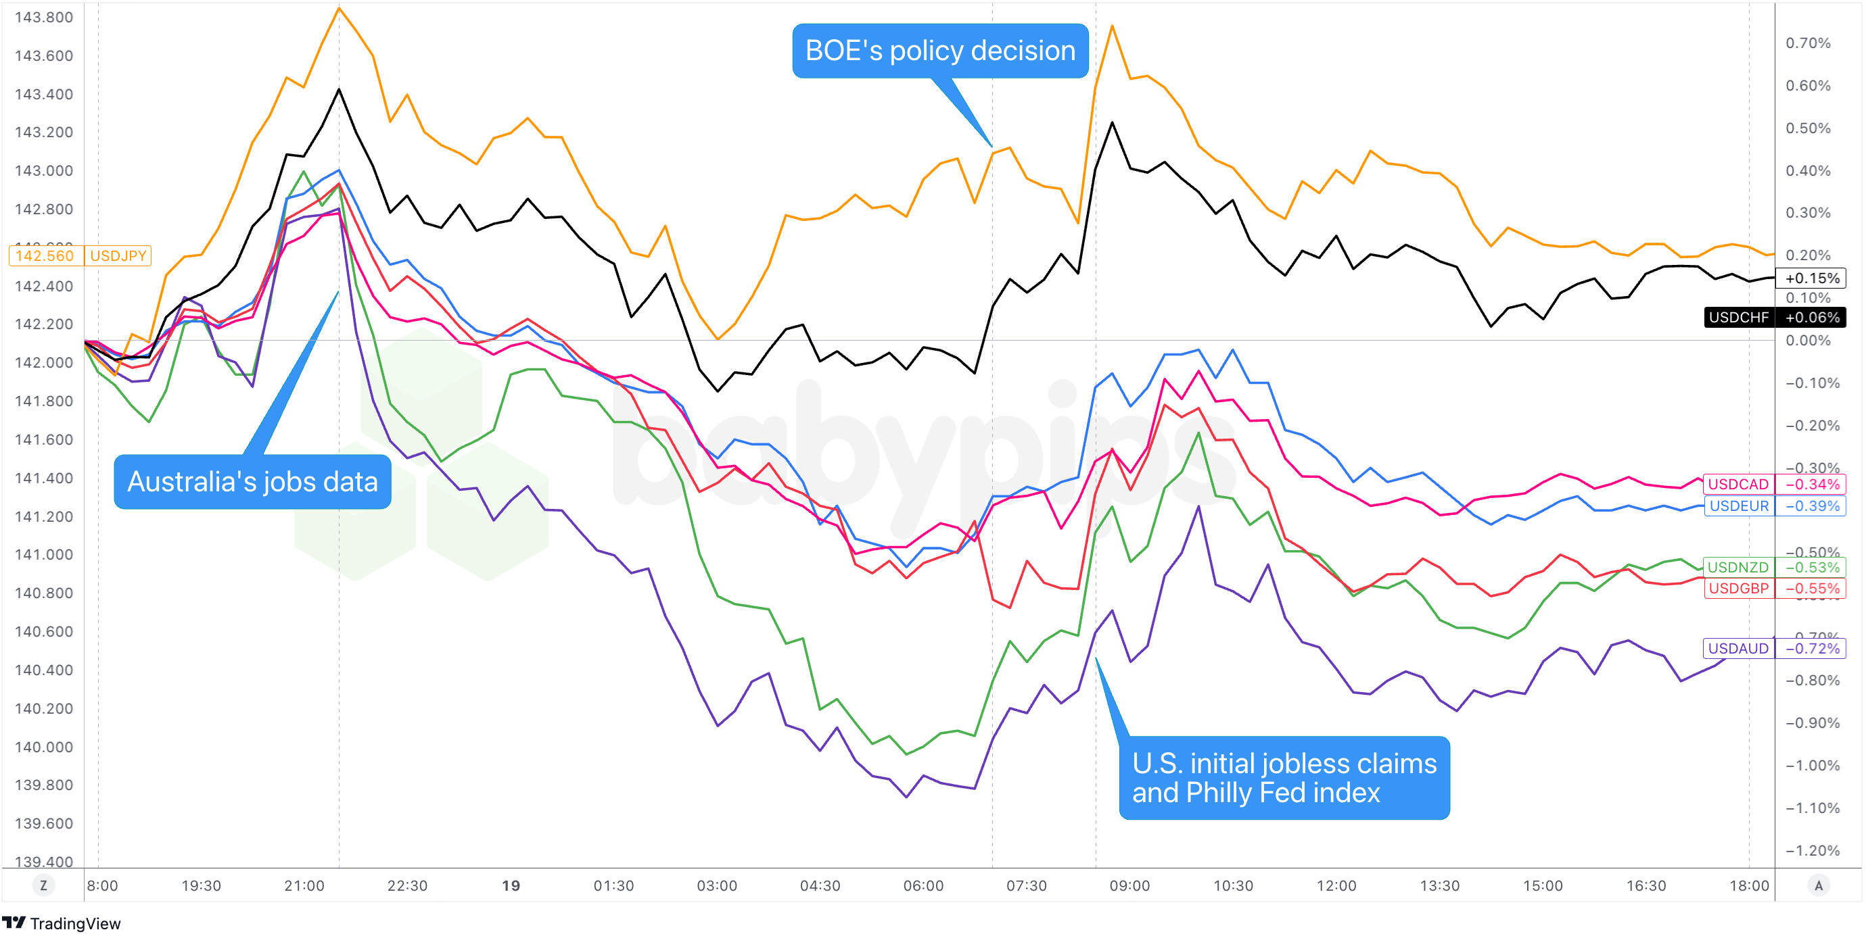The image size is (1866, 934).
Task: Click the 21:00 time axis label
Action: click(x=304, y=885)
